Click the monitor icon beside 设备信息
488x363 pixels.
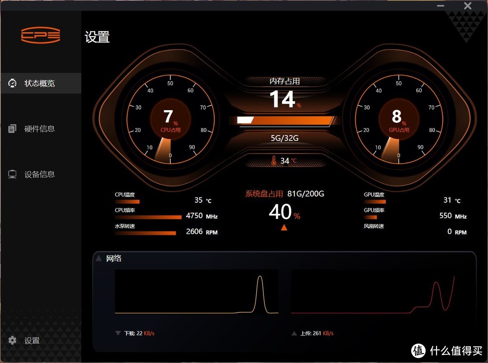tap(12, 174)
